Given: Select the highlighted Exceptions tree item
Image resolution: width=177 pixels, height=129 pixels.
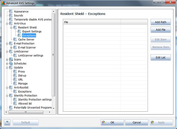Looking at the screenshot, I should [x=29, y=35].
